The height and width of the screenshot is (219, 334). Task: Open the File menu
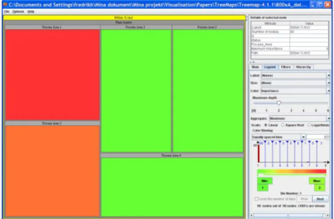(7, 12)
